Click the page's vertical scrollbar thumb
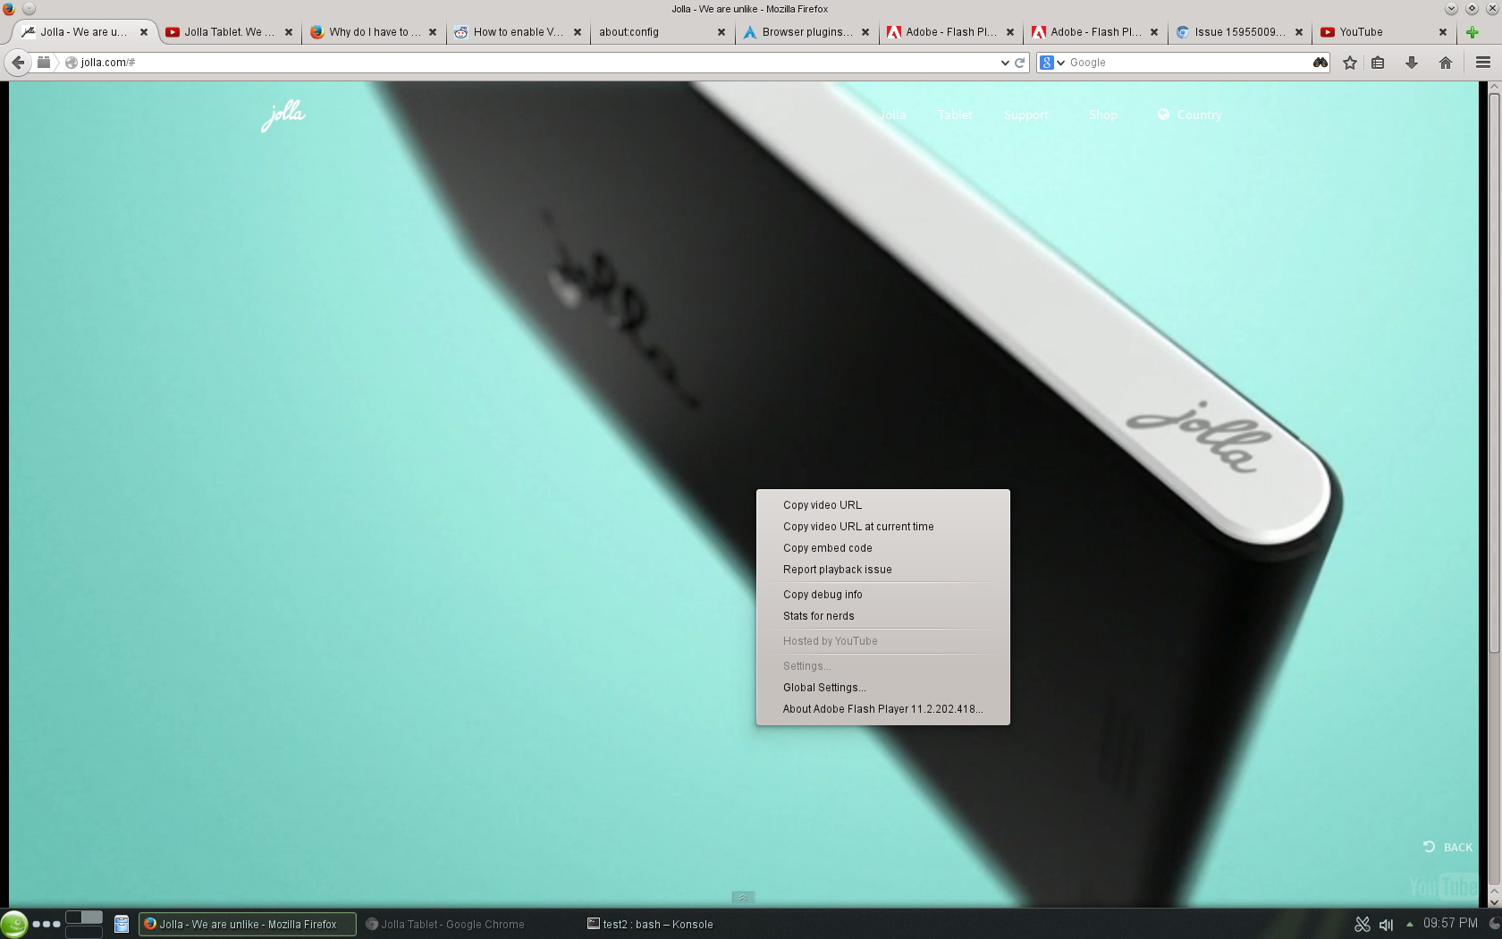1502x939 pixels. click(1494, 371)
